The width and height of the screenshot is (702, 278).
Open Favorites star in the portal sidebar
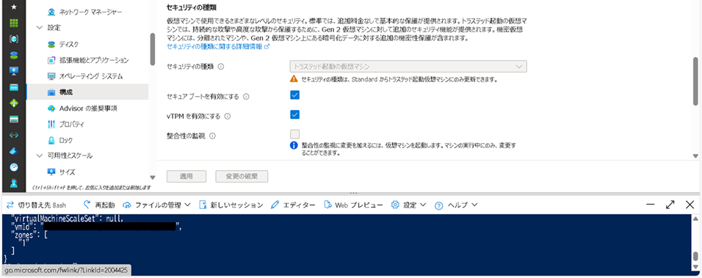pos(14,7)
